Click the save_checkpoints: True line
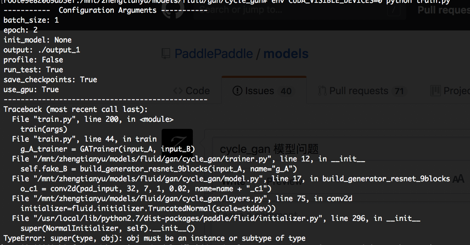The width and height of the screenshot is (470, 245). (50, 80)
